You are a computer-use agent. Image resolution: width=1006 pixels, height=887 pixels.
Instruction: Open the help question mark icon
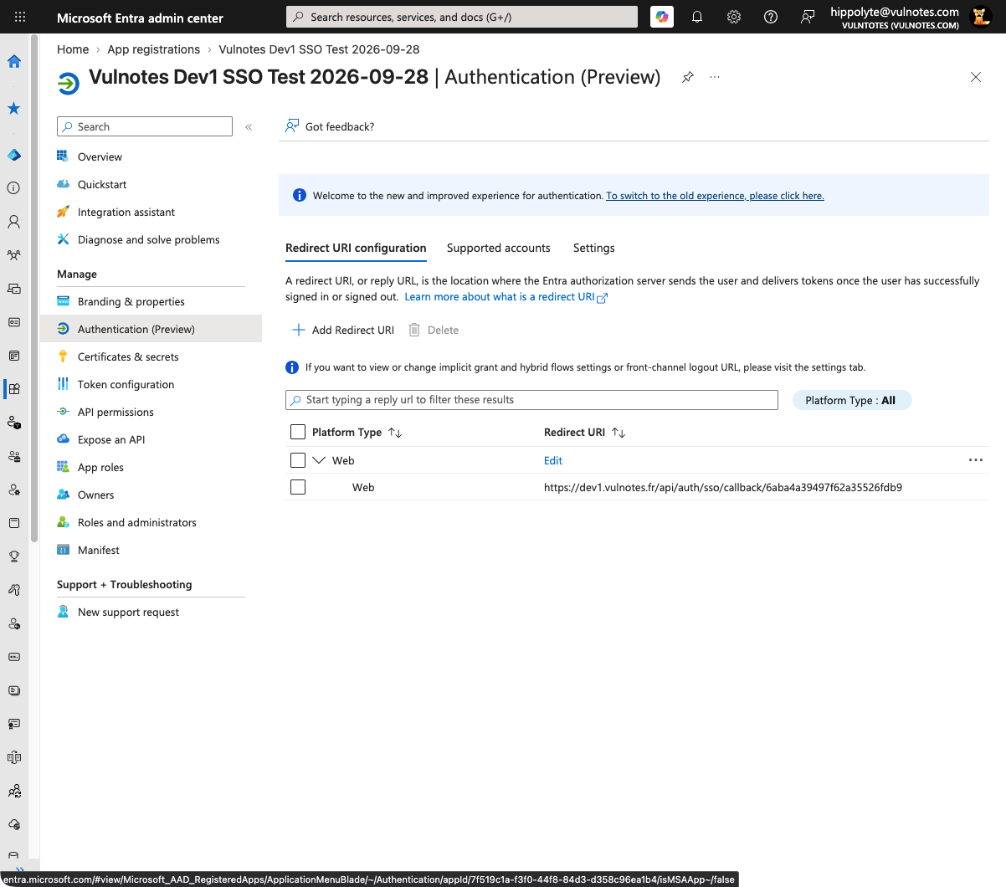pos(771,17)
